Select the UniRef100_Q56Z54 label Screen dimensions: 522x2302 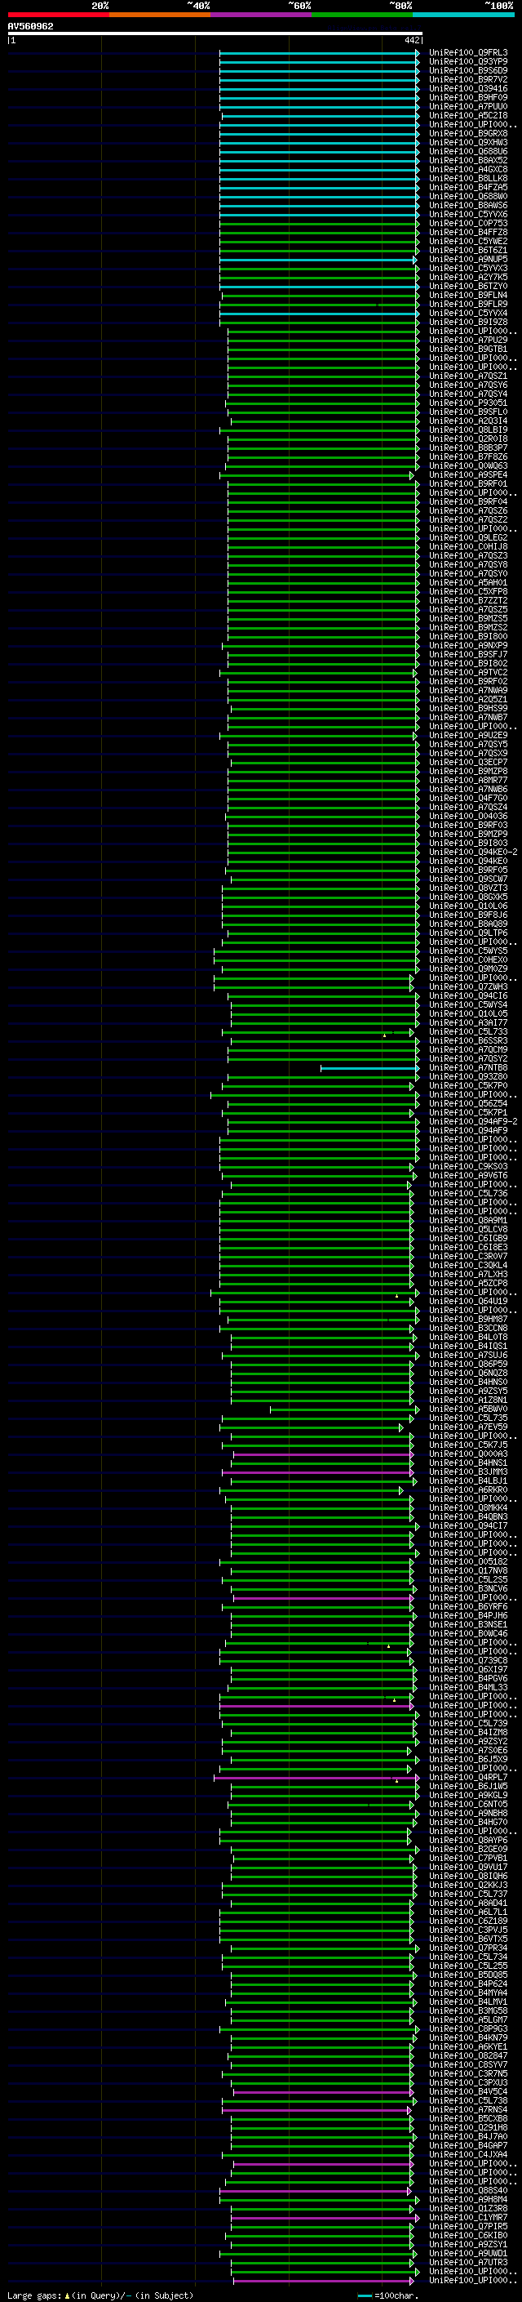point(468,1104)
